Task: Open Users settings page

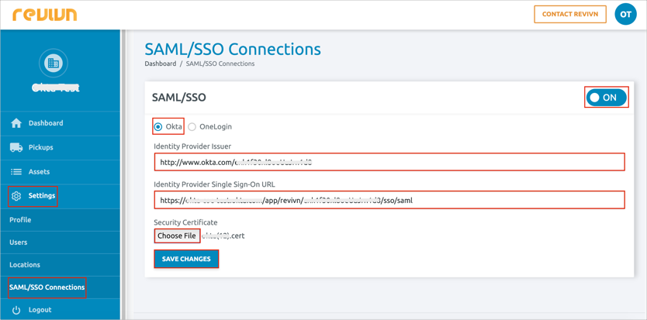Action: (19, 243)
